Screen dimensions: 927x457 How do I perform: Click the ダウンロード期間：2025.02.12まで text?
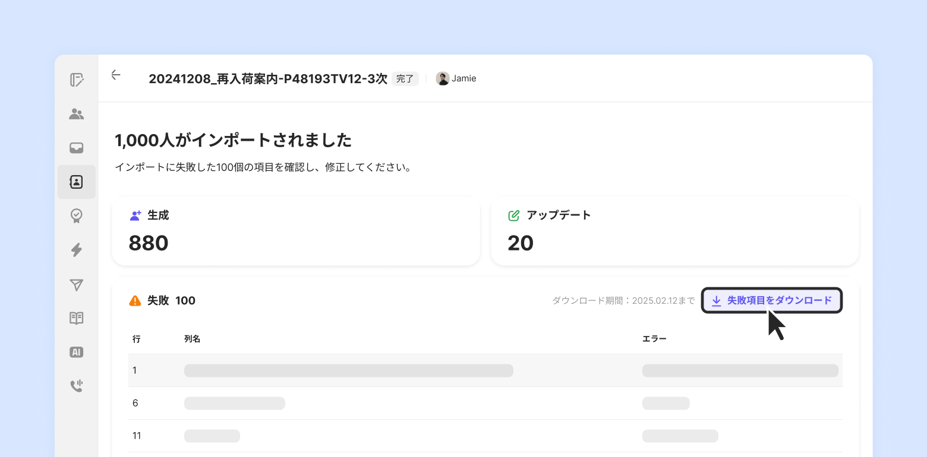coord(623,300)
